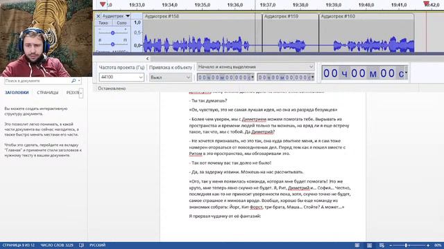The height and width of the screenshot is (249, 444).
Task: Mute the track with the Тихо button
Action: coord(103,23)
